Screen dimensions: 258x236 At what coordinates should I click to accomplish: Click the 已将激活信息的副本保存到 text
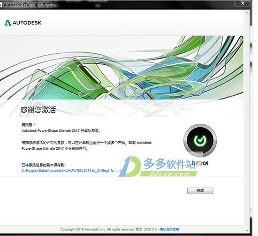tap(44, 165)
